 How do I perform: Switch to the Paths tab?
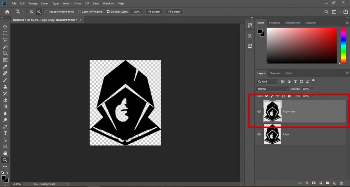coord(288,73)
